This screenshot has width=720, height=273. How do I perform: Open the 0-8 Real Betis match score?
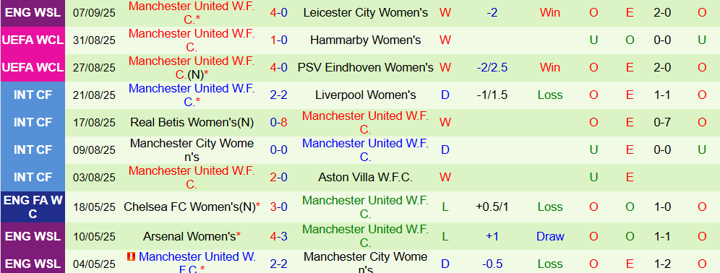coord(279,123)
